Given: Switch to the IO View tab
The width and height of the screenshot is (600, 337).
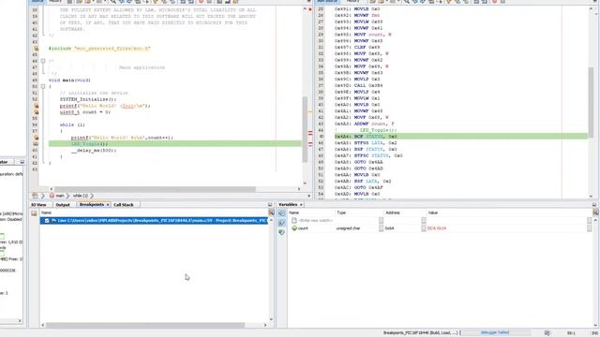Looking at the screenshot, I should 38,205.
